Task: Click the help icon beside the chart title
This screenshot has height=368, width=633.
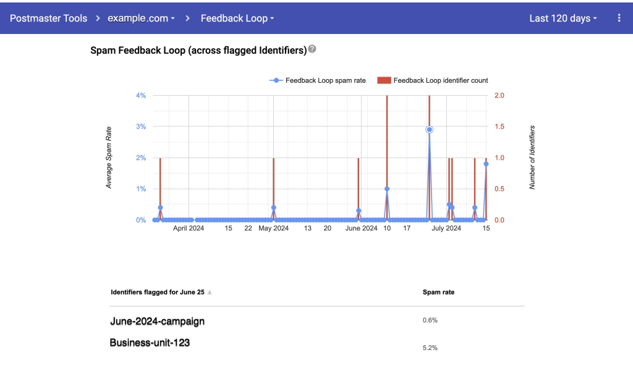Action: pyautogui.click(x=312, y=49)
